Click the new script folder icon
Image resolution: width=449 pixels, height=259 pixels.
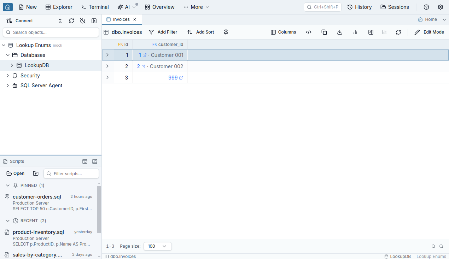(36, 173)
